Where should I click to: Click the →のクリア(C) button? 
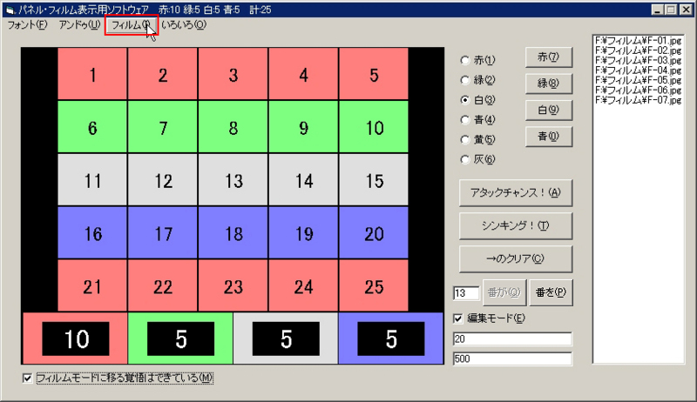click(x=516, y=258)
